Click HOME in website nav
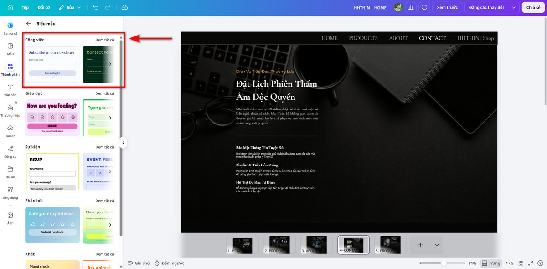This screenshot has width=547, height=269. coord(330,38)
